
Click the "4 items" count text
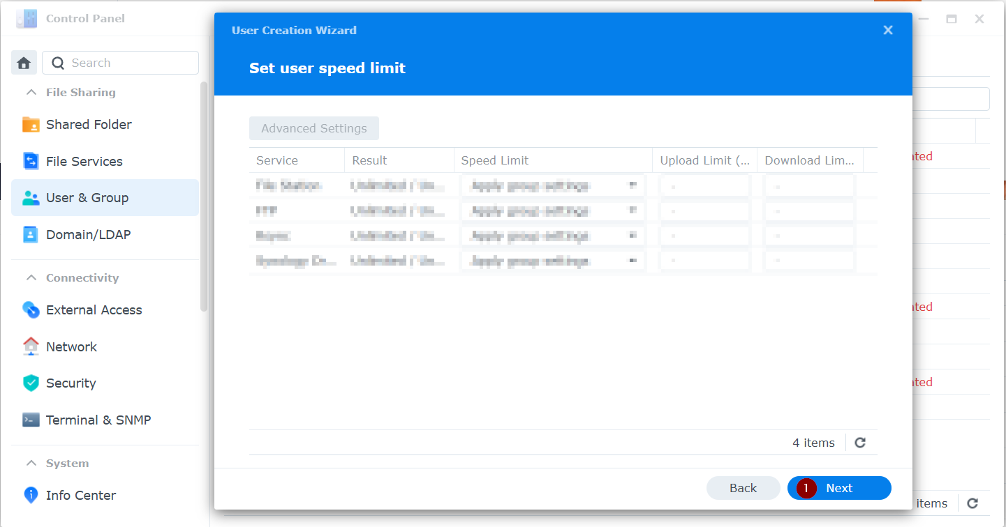click(813, 443)
